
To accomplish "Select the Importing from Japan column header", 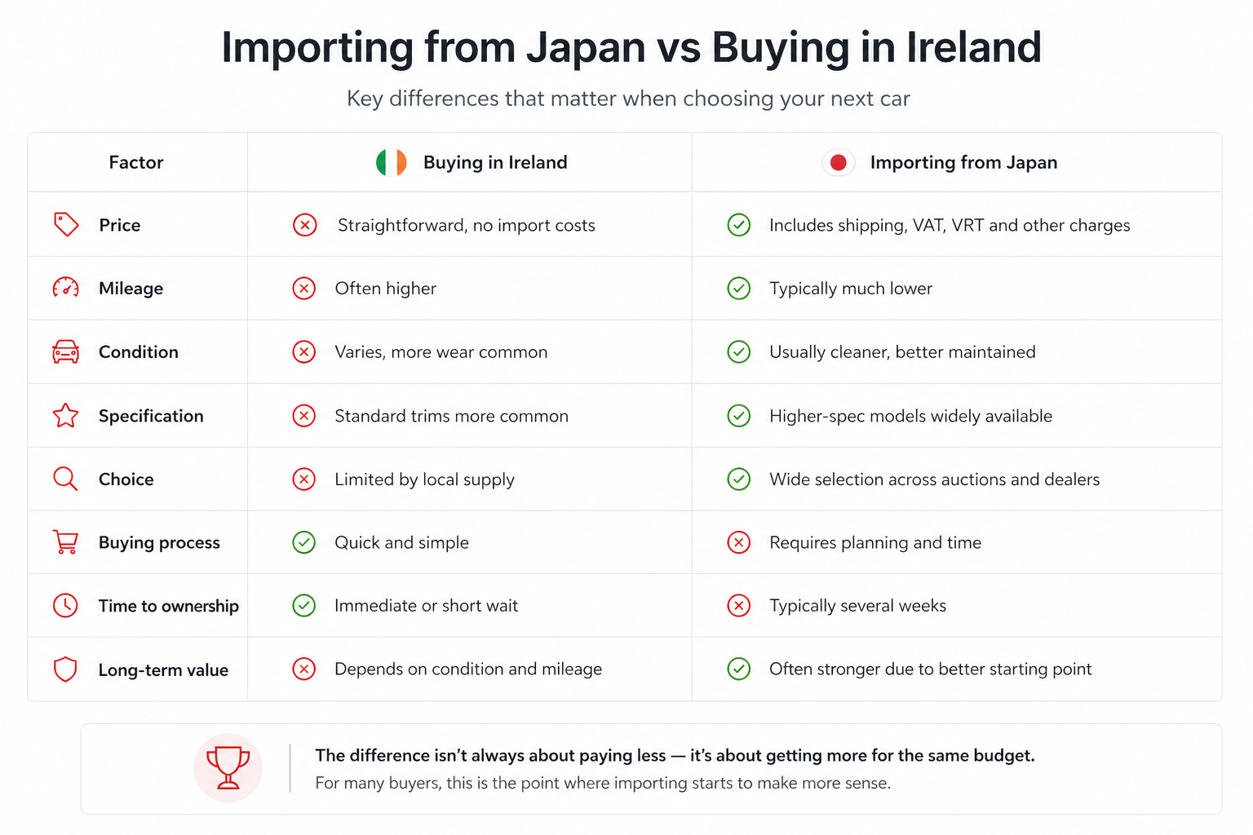I will coord(963,162).
